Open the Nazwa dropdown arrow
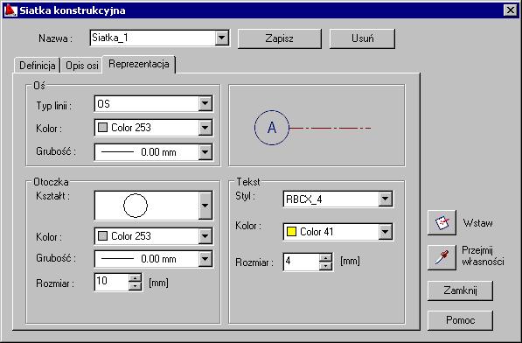522x343 pixels. (x=222, y=38)
